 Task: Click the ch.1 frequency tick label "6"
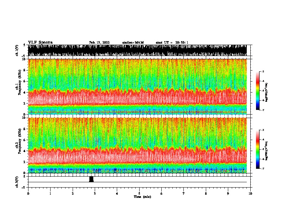[x=25, y=81]
